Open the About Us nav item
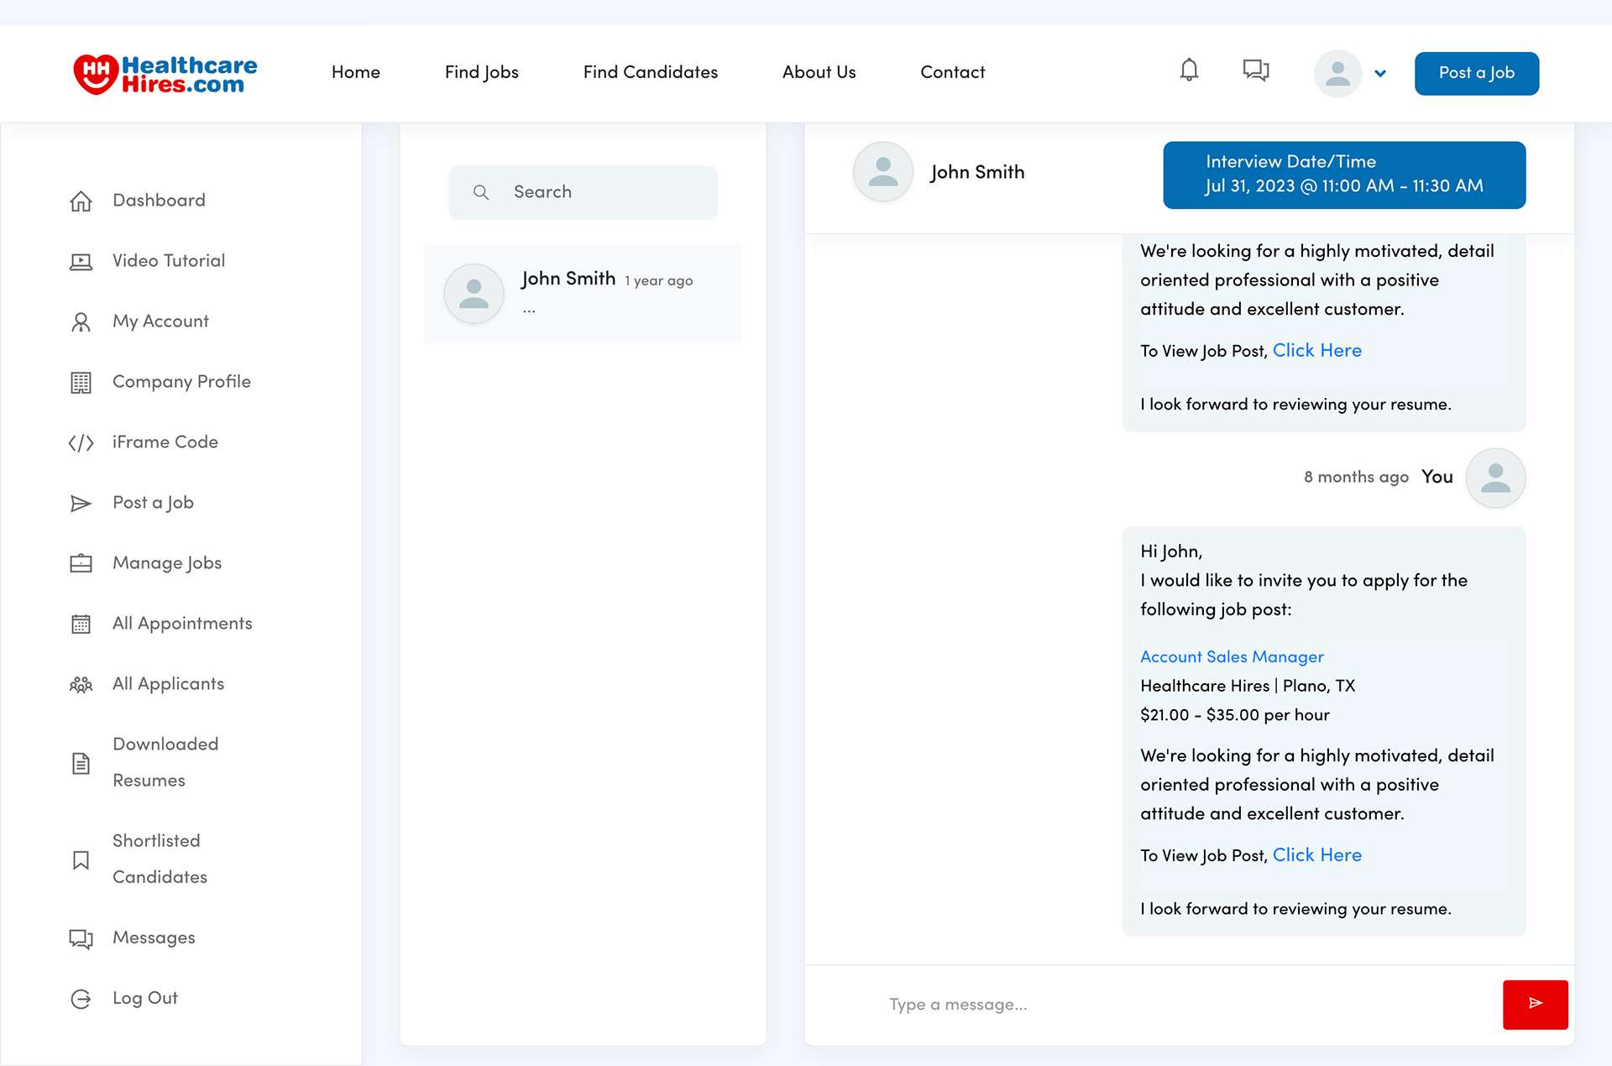Screen dimensions: 1612x1066 (x=819, y=72)
